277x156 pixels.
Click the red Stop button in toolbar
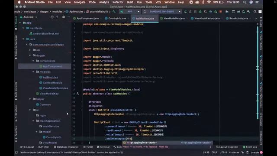click(x=220, y=12)
